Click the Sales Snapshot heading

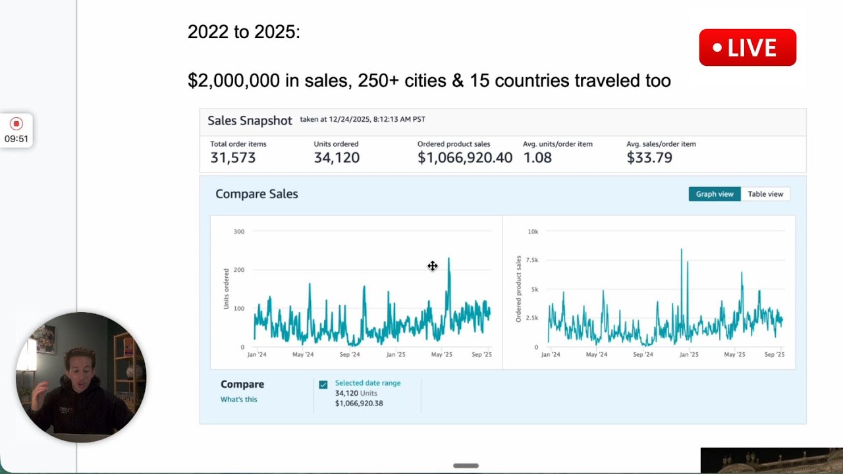[250, 121]
